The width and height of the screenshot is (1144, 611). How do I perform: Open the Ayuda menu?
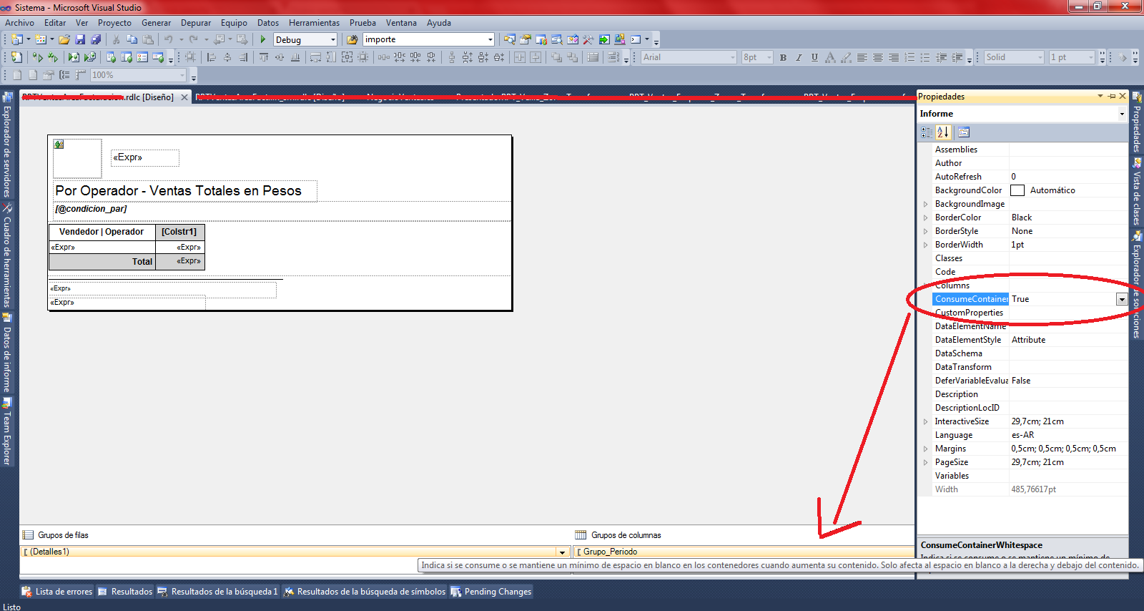[x=439, y=23]
